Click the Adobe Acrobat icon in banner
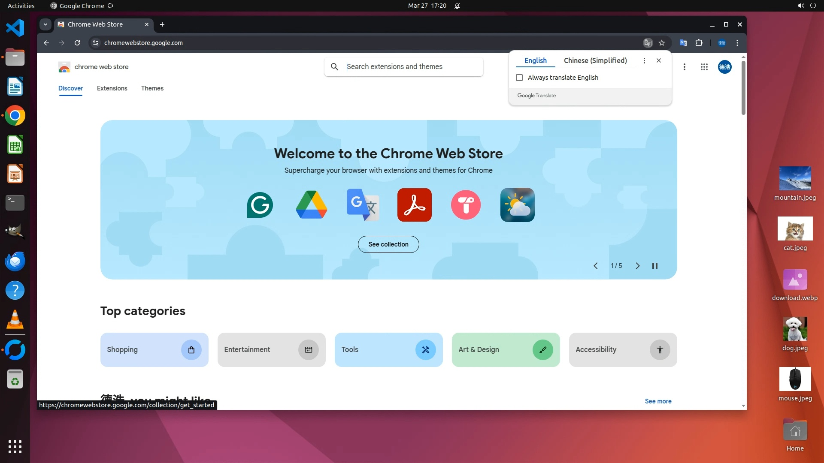 click(414, 205)
